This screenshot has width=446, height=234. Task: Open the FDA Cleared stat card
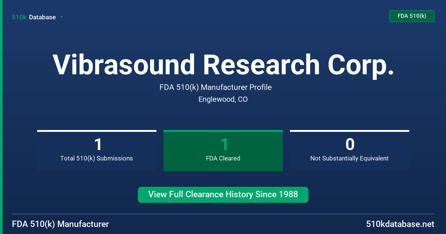tap(223, 150)
